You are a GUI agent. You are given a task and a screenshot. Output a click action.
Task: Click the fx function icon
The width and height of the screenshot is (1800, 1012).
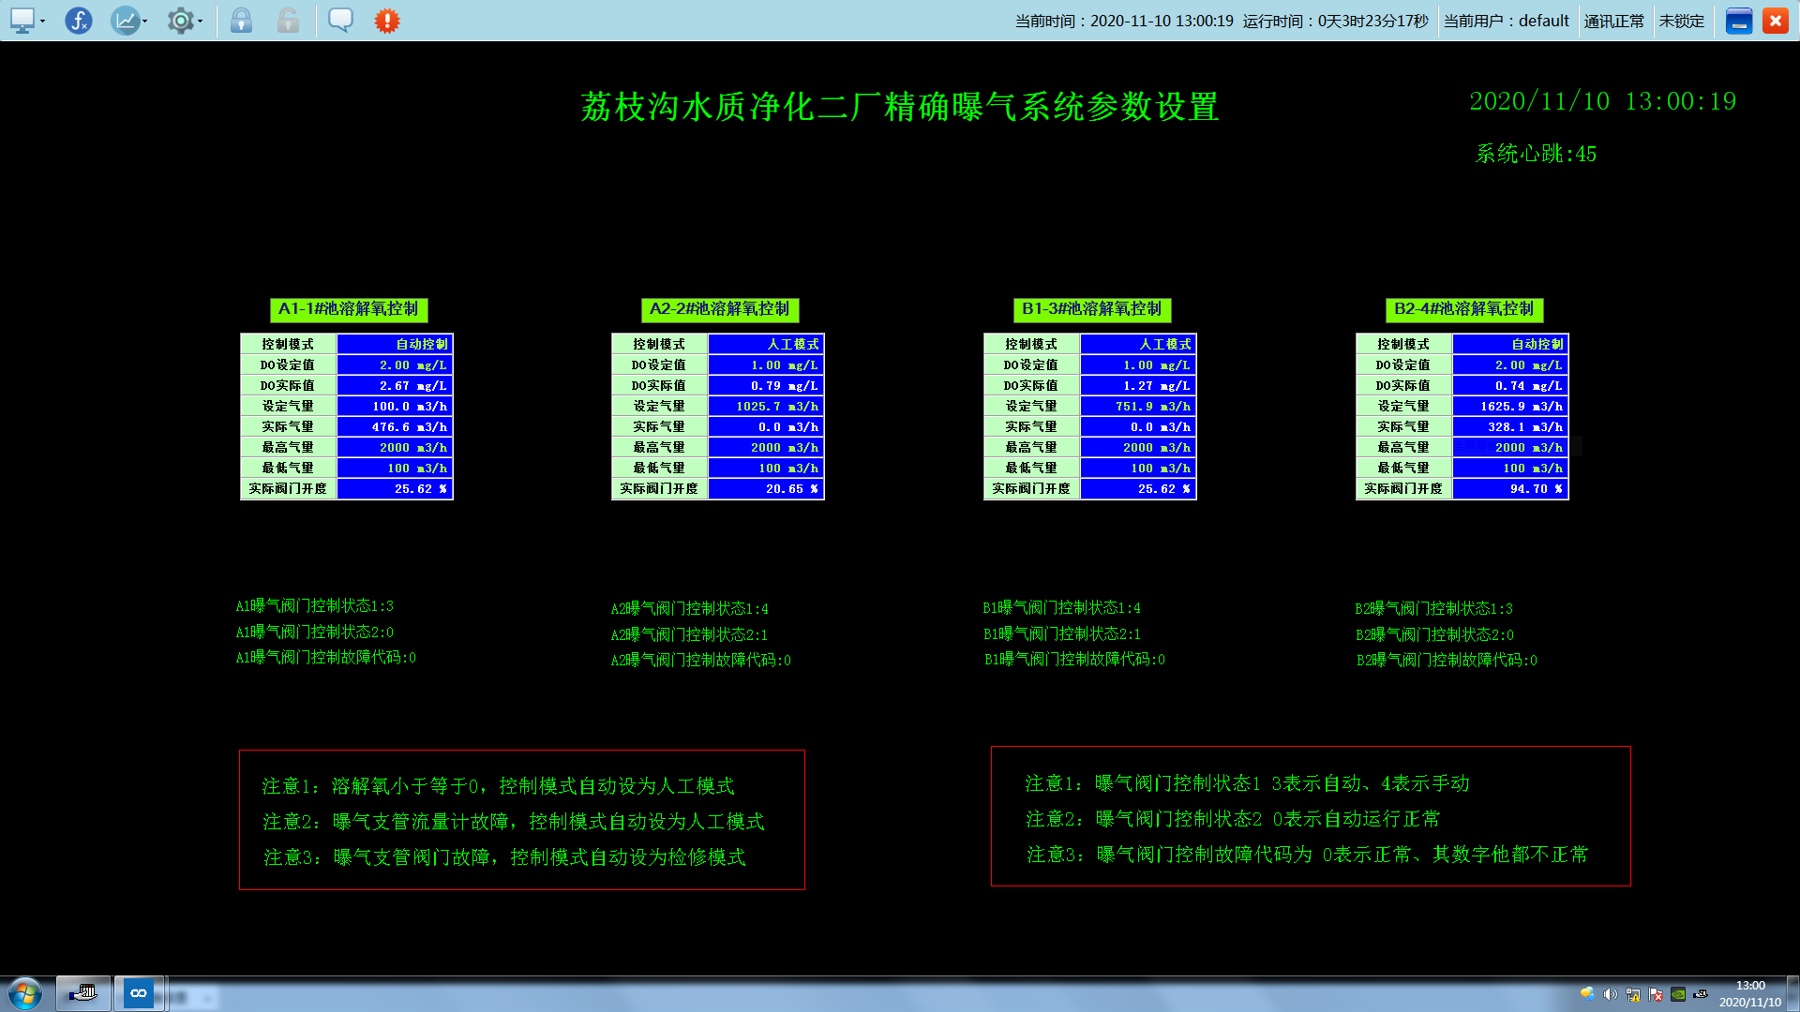coord(79,21)
